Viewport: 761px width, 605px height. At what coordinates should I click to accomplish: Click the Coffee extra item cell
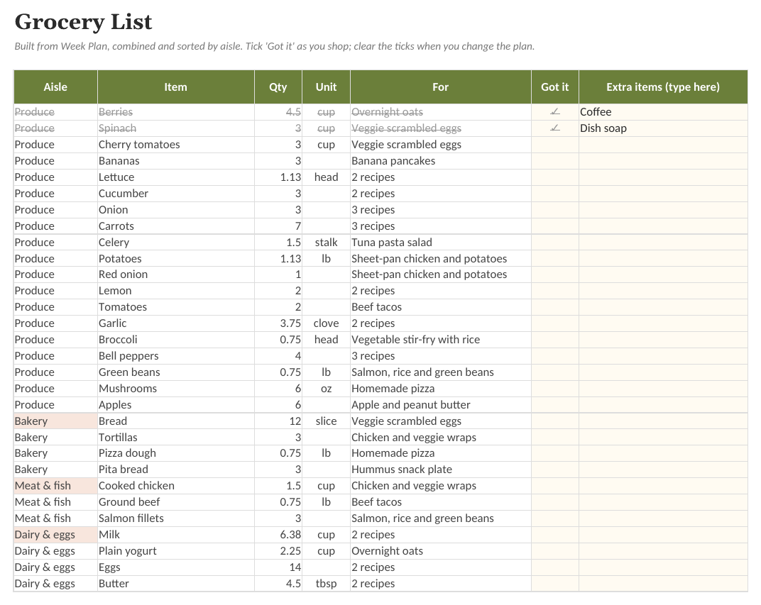pyautogui.click(x=663, y=112)
